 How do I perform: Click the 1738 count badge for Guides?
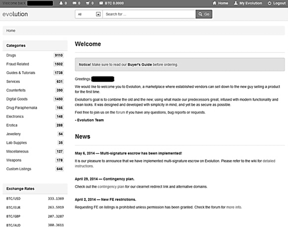tap(59, 72)
